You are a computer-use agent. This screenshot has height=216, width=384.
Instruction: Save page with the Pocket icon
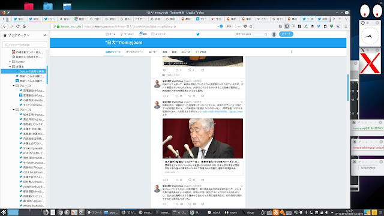point(245,26)
